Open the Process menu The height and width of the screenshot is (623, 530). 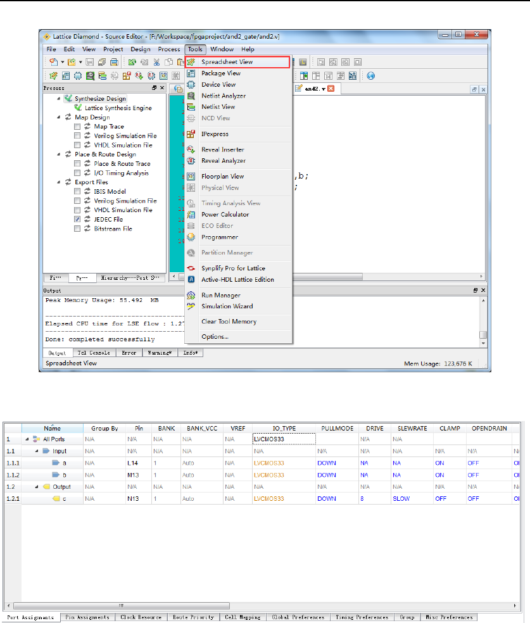click(168, 49)
